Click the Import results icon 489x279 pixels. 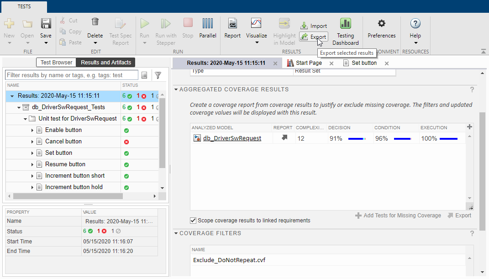click(x=304, y=26)
